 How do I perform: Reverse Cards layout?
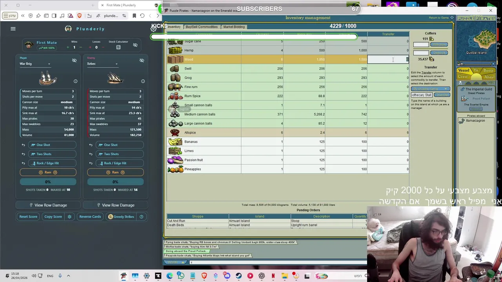90,217
